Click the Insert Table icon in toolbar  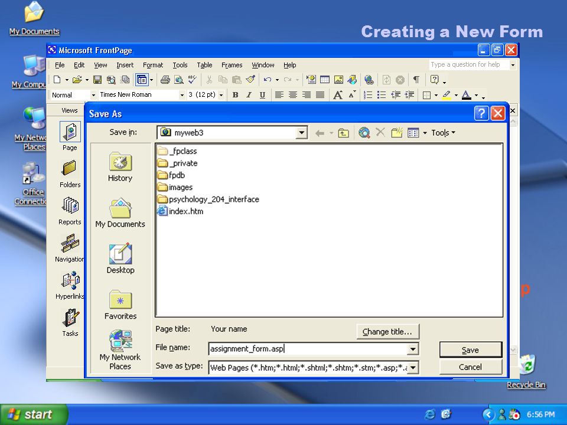click(x=325, y=80)
